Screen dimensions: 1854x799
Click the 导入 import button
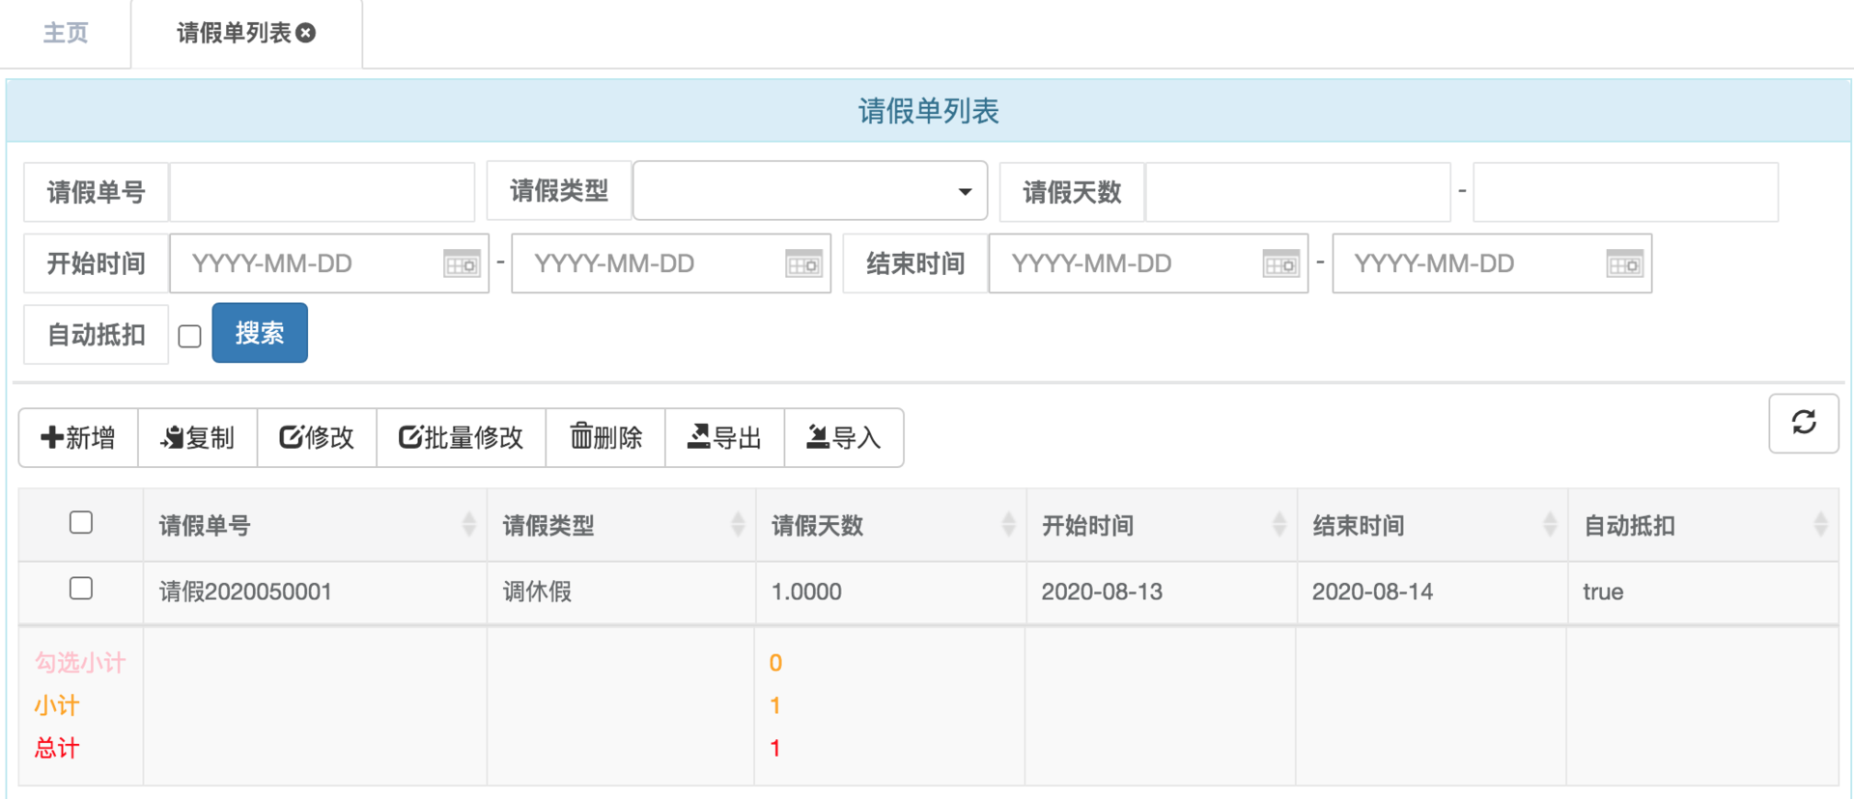844,438
